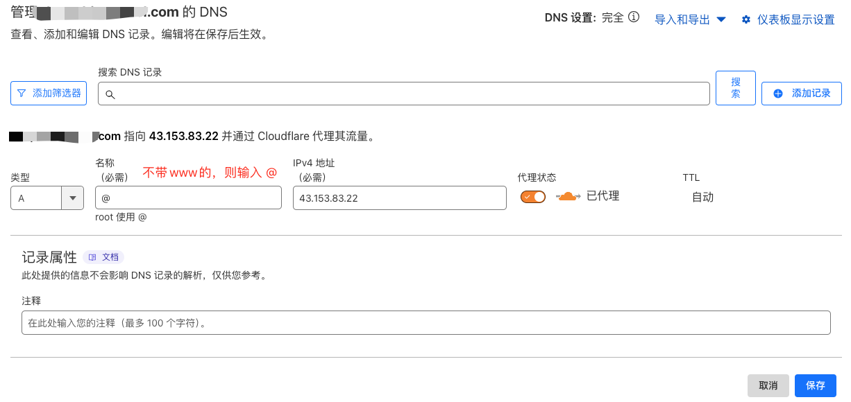
Task: Open the record type A dropdown
Action: pyautogui.click(x=37, y=198)
